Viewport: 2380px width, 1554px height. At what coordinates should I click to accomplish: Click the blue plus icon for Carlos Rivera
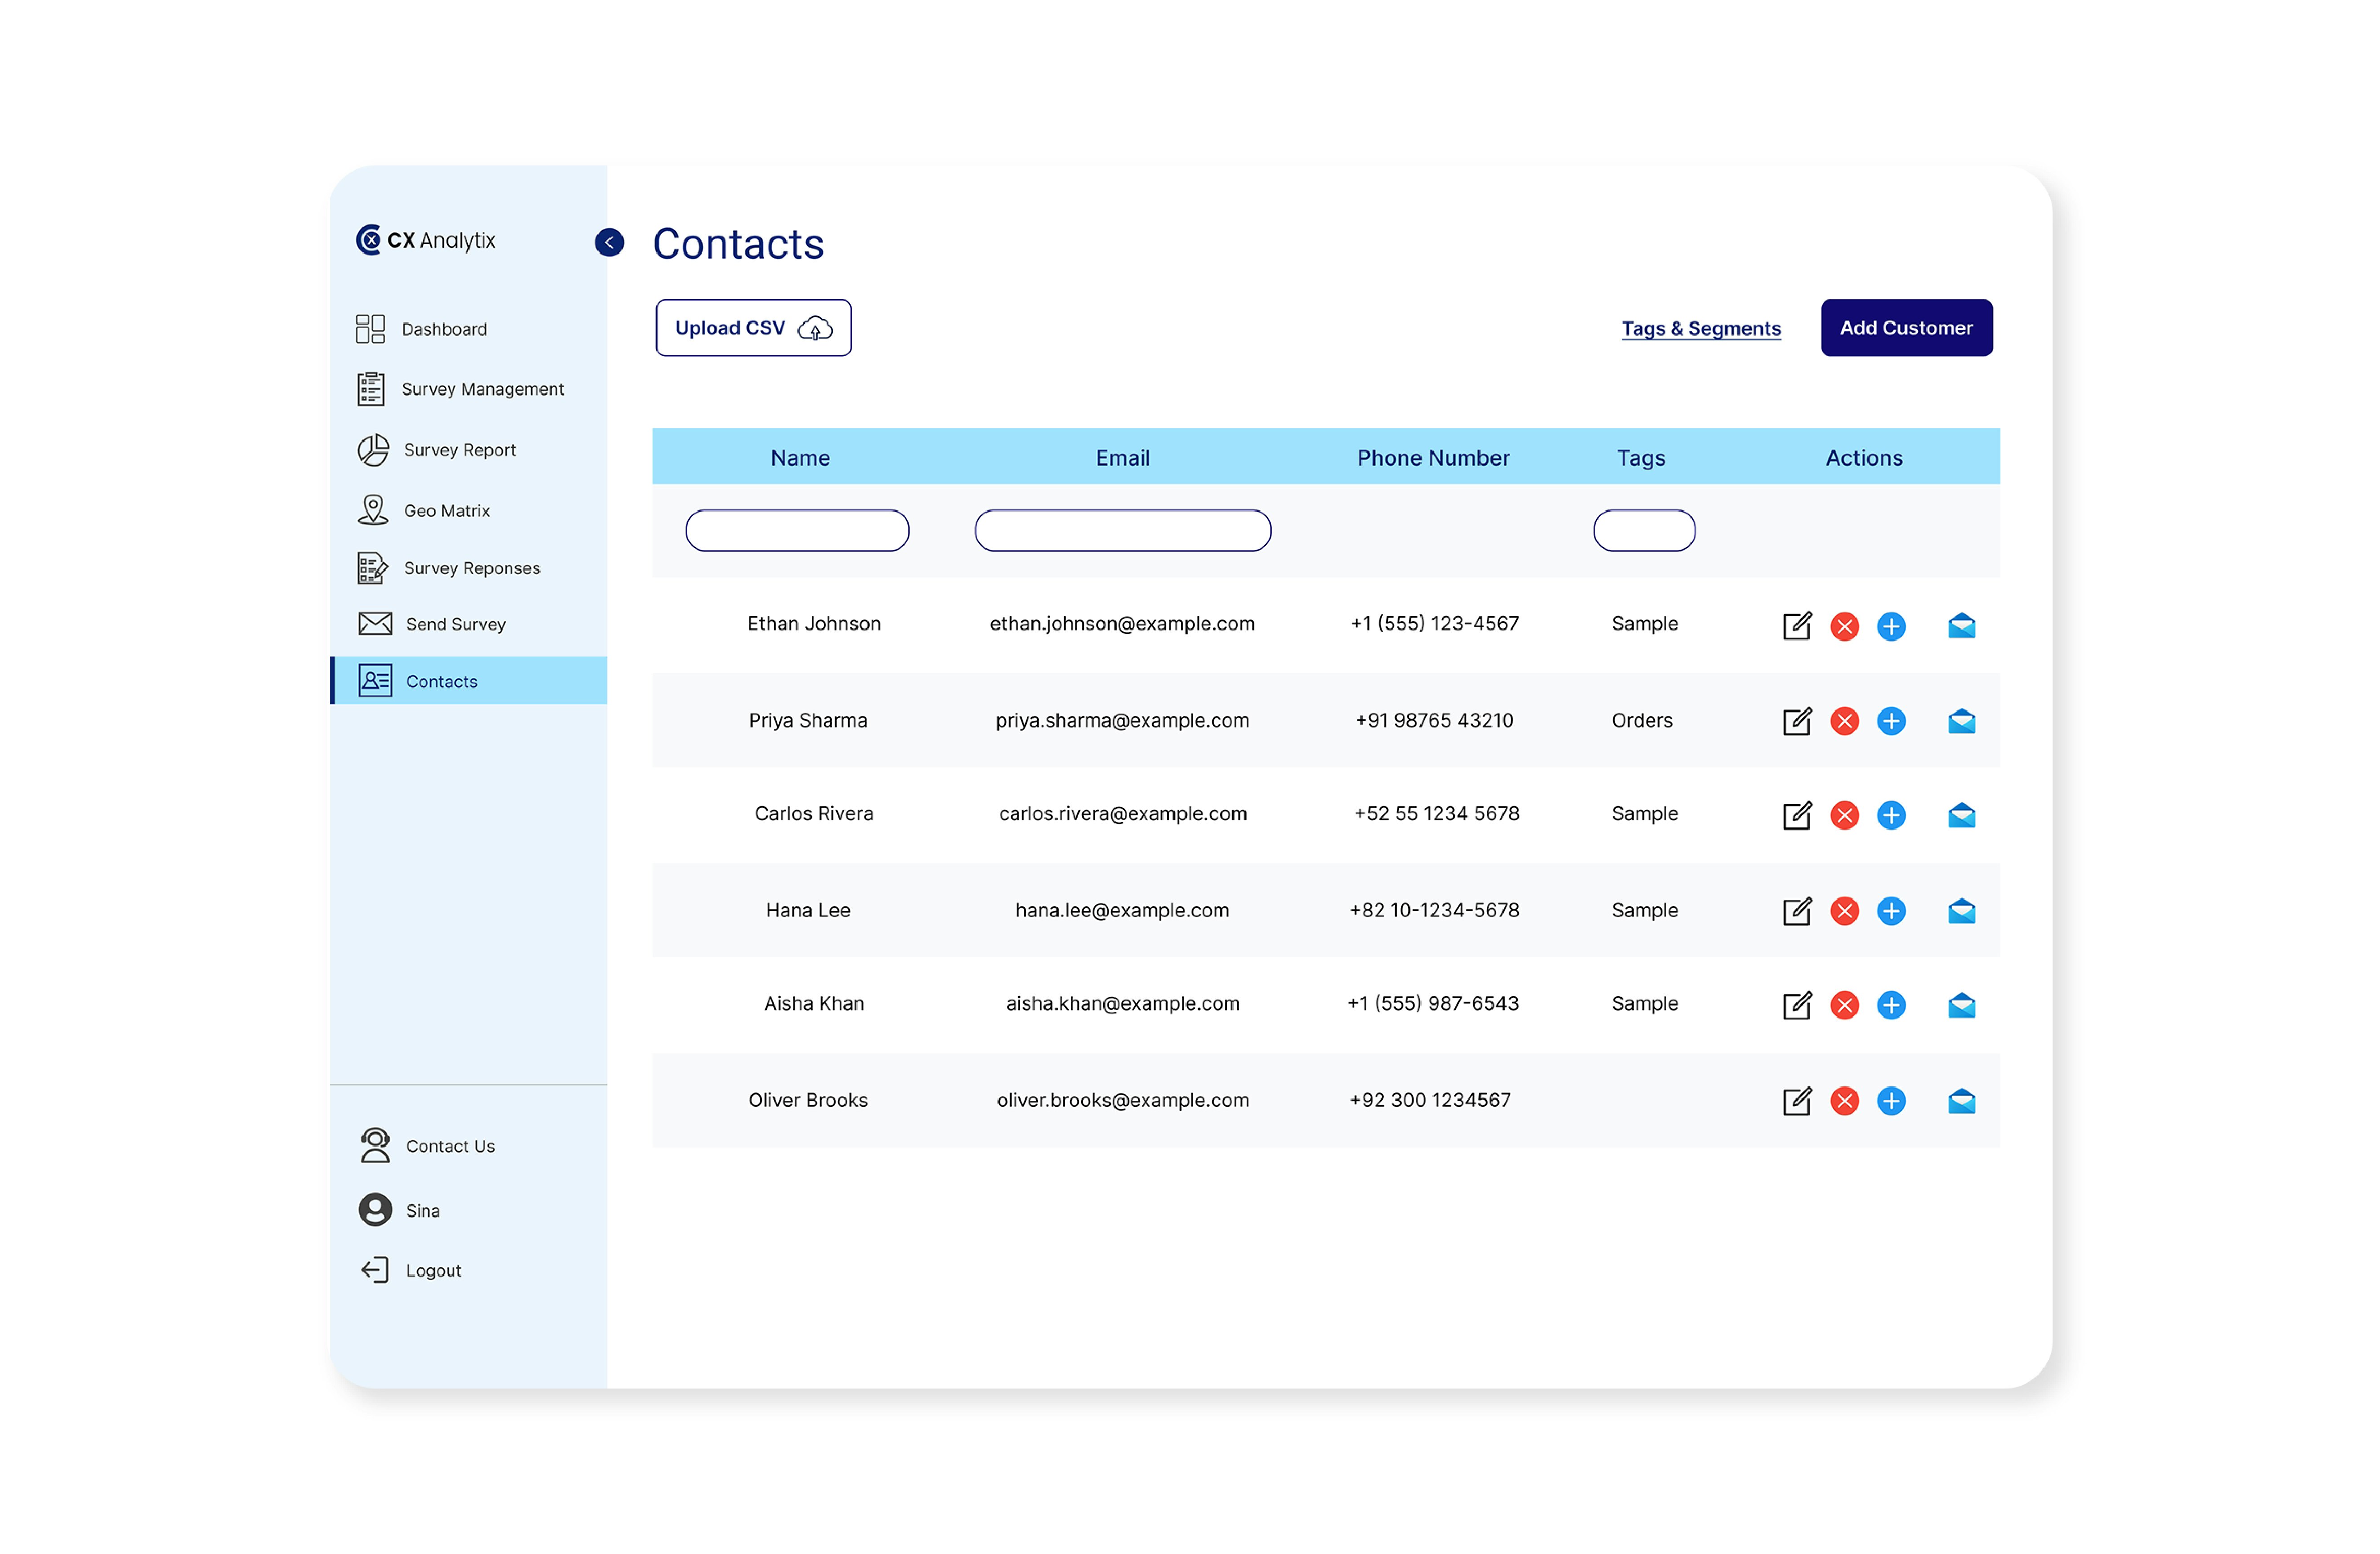coord(1891,815)
